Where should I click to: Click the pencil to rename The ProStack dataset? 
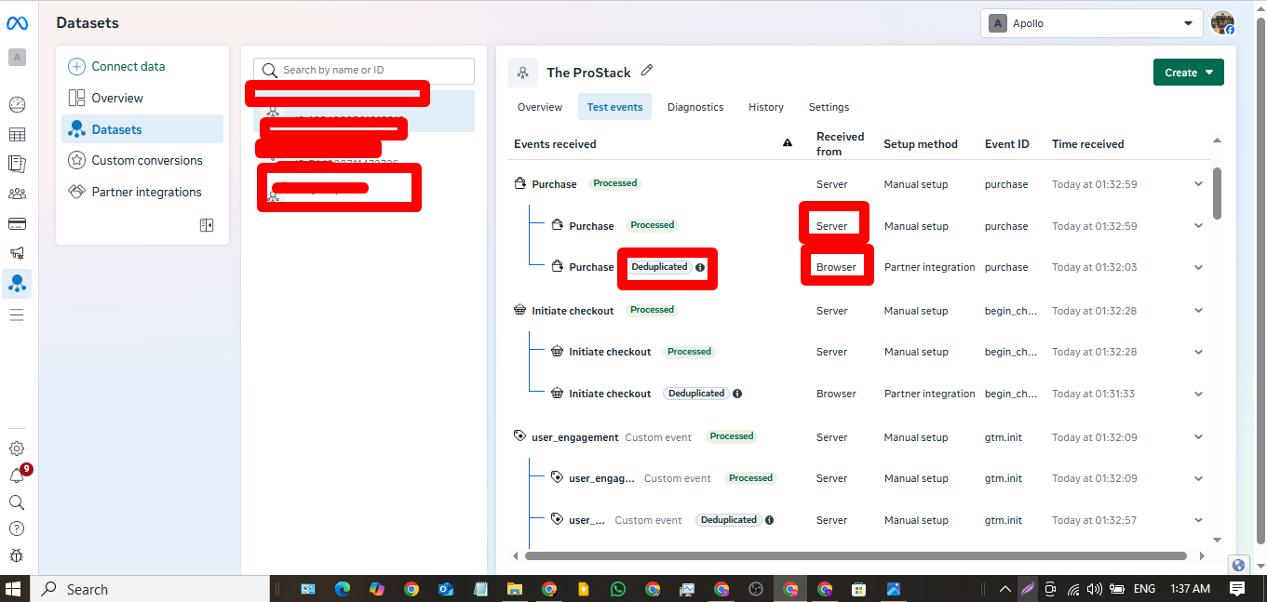point(646,71)
